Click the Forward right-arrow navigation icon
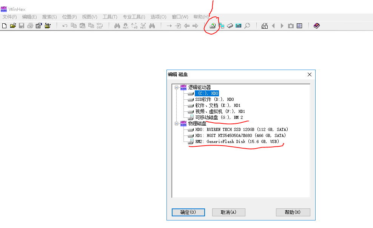The width and height of the screenshot is (373, 228). (195, 26)
